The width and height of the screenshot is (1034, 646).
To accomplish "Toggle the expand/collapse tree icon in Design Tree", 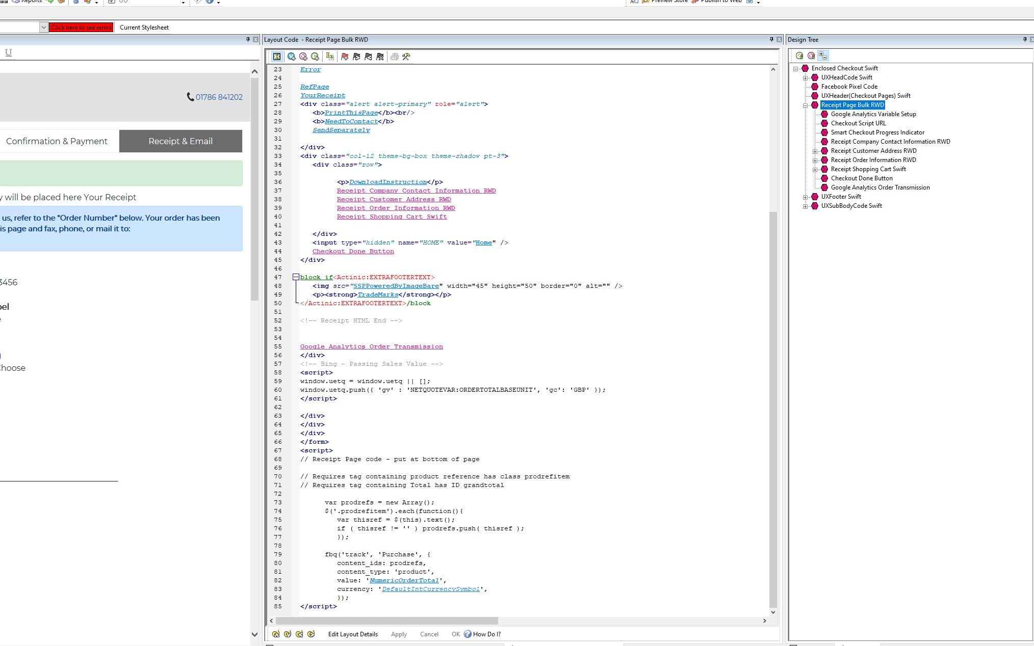I will coord(823,56).
